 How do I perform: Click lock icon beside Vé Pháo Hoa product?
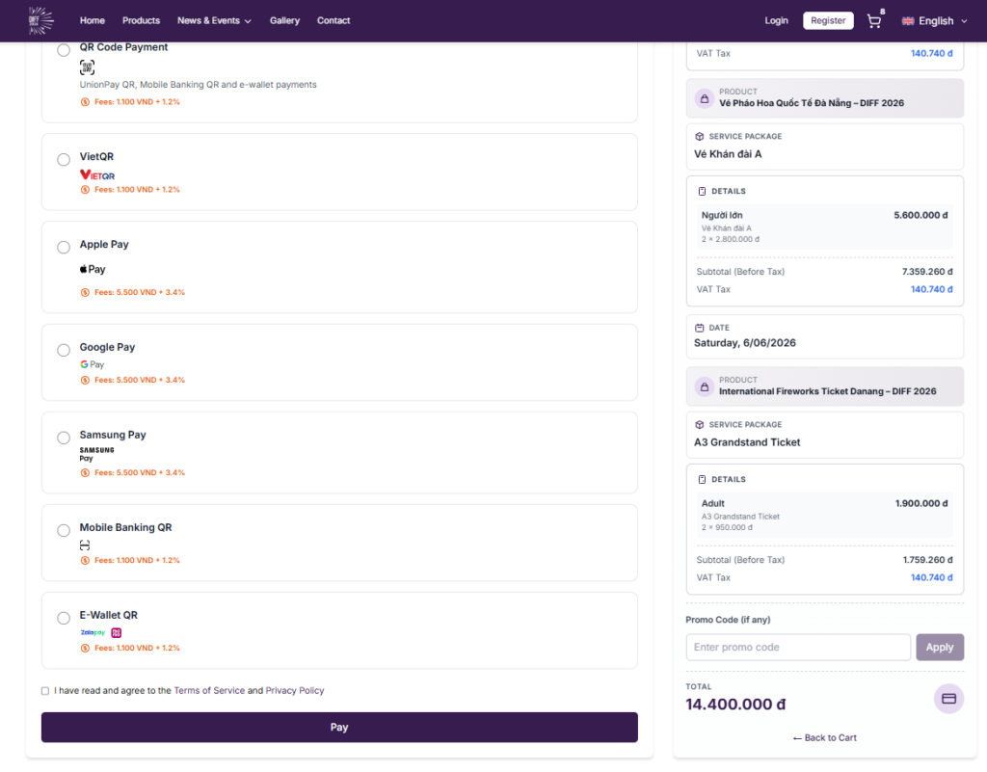(705, 98)
